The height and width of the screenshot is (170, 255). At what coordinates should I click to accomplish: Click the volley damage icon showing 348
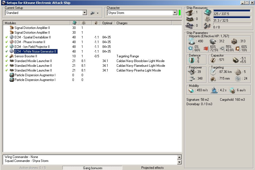[x=192, y=79]
